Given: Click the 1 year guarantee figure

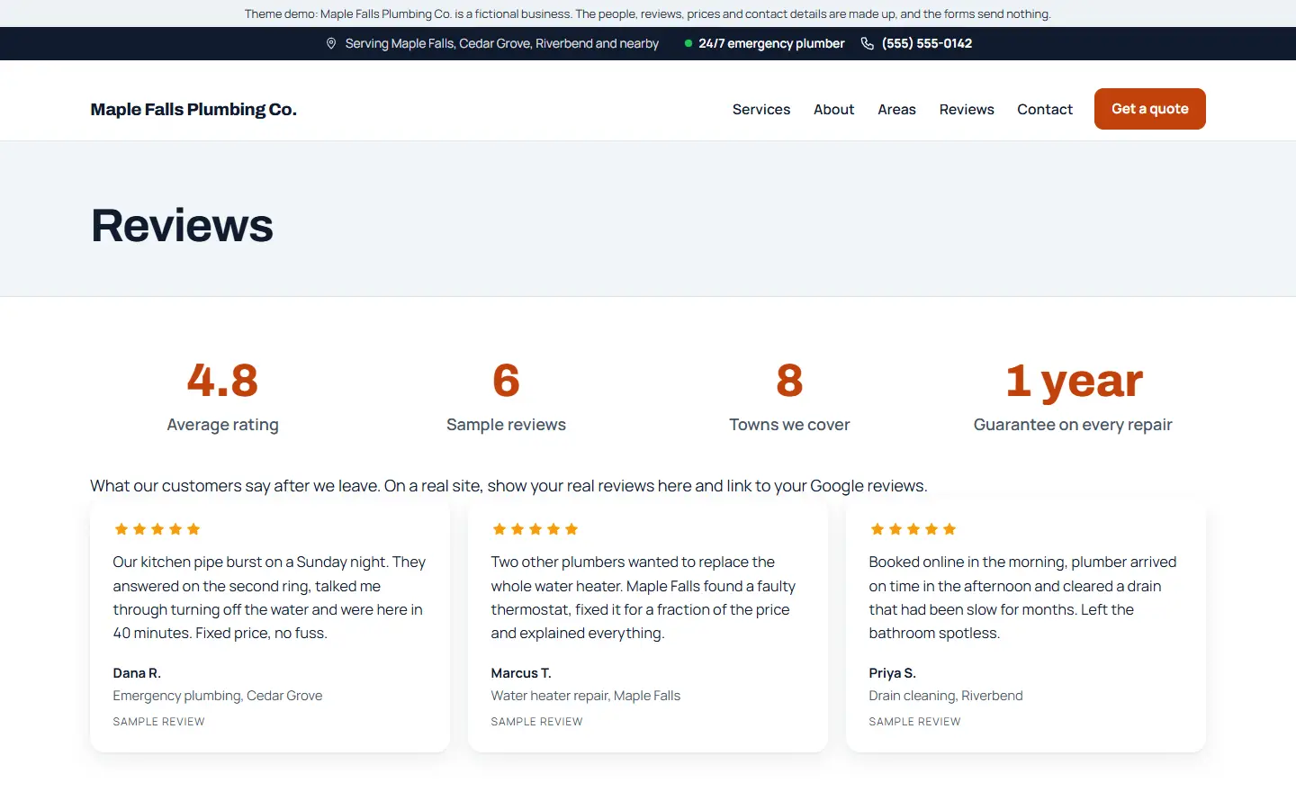Looking at the screenshot, I should (1074, 381).
